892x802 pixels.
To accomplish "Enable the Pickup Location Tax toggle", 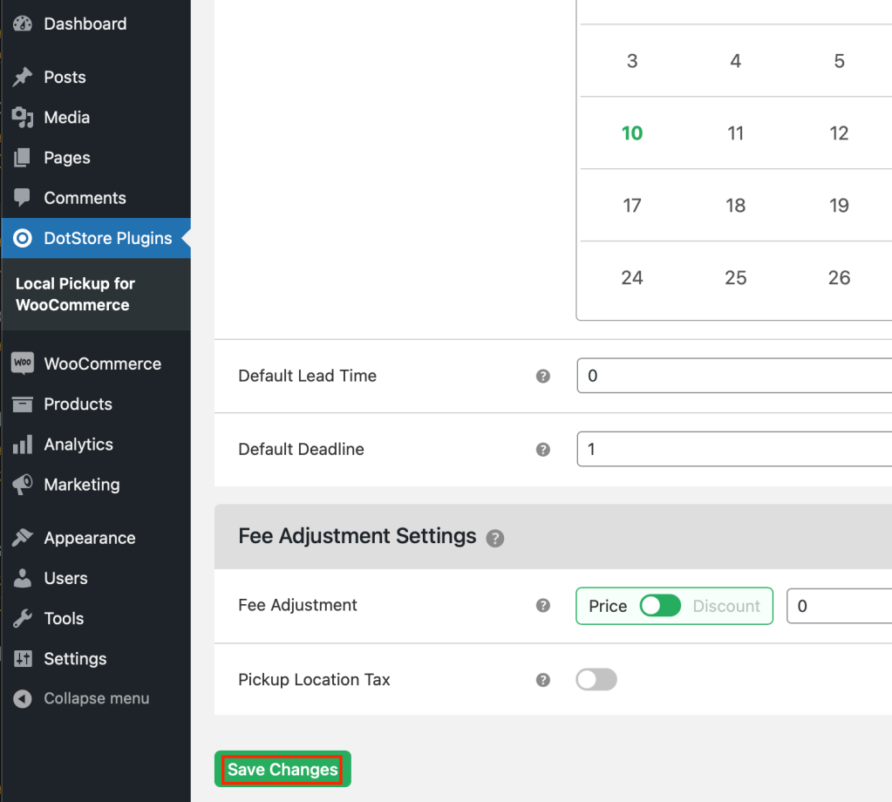I will point(596,679).
